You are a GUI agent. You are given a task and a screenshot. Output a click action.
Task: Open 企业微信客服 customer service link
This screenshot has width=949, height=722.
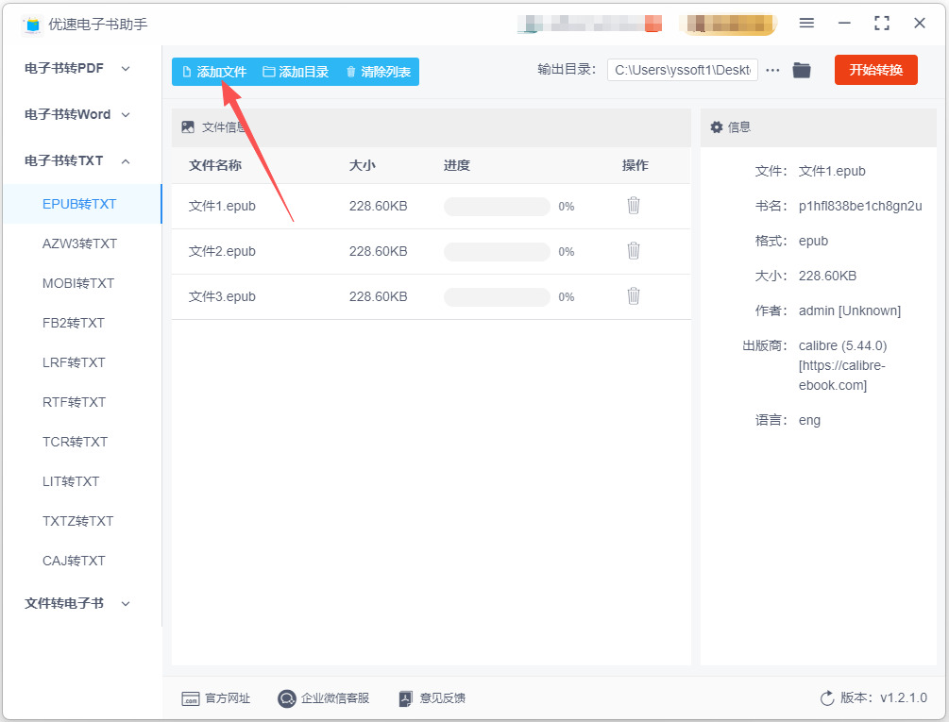323,698
